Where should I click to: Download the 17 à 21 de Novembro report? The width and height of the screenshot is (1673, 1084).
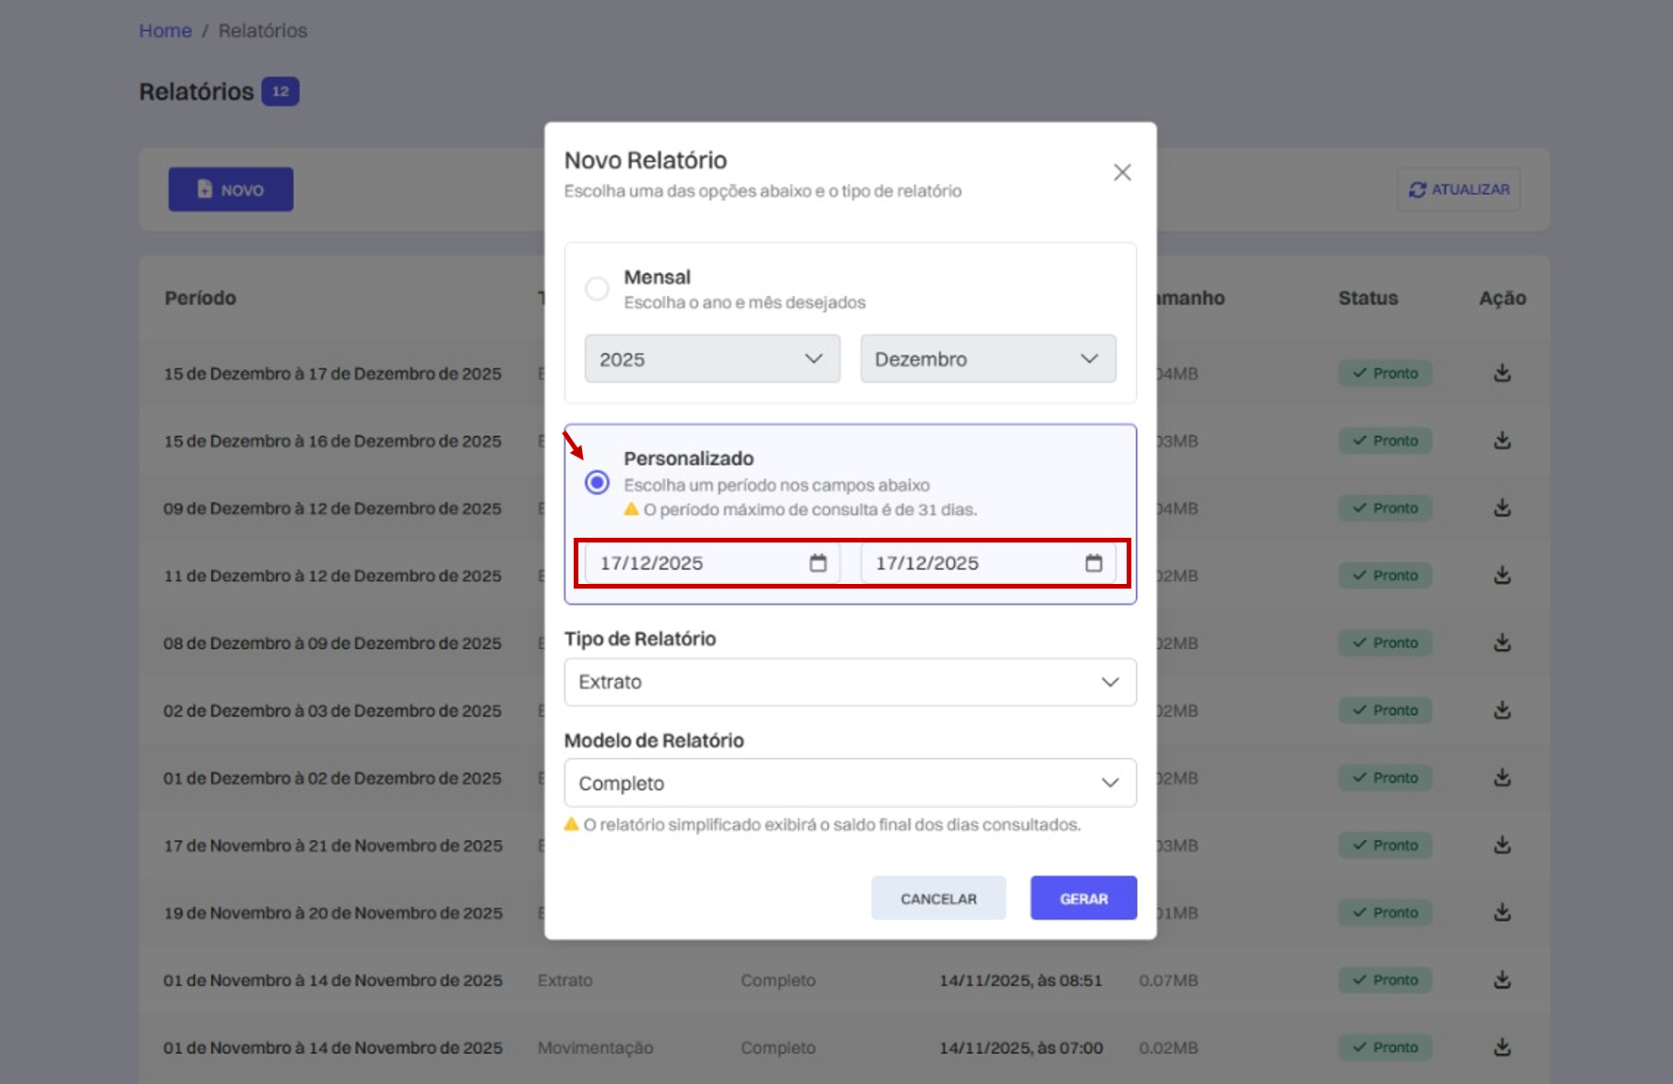click(1502, 845)
